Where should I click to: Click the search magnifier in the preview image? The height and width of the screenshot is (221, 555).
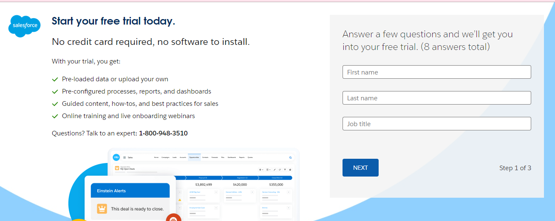click(x=291, y=157)
